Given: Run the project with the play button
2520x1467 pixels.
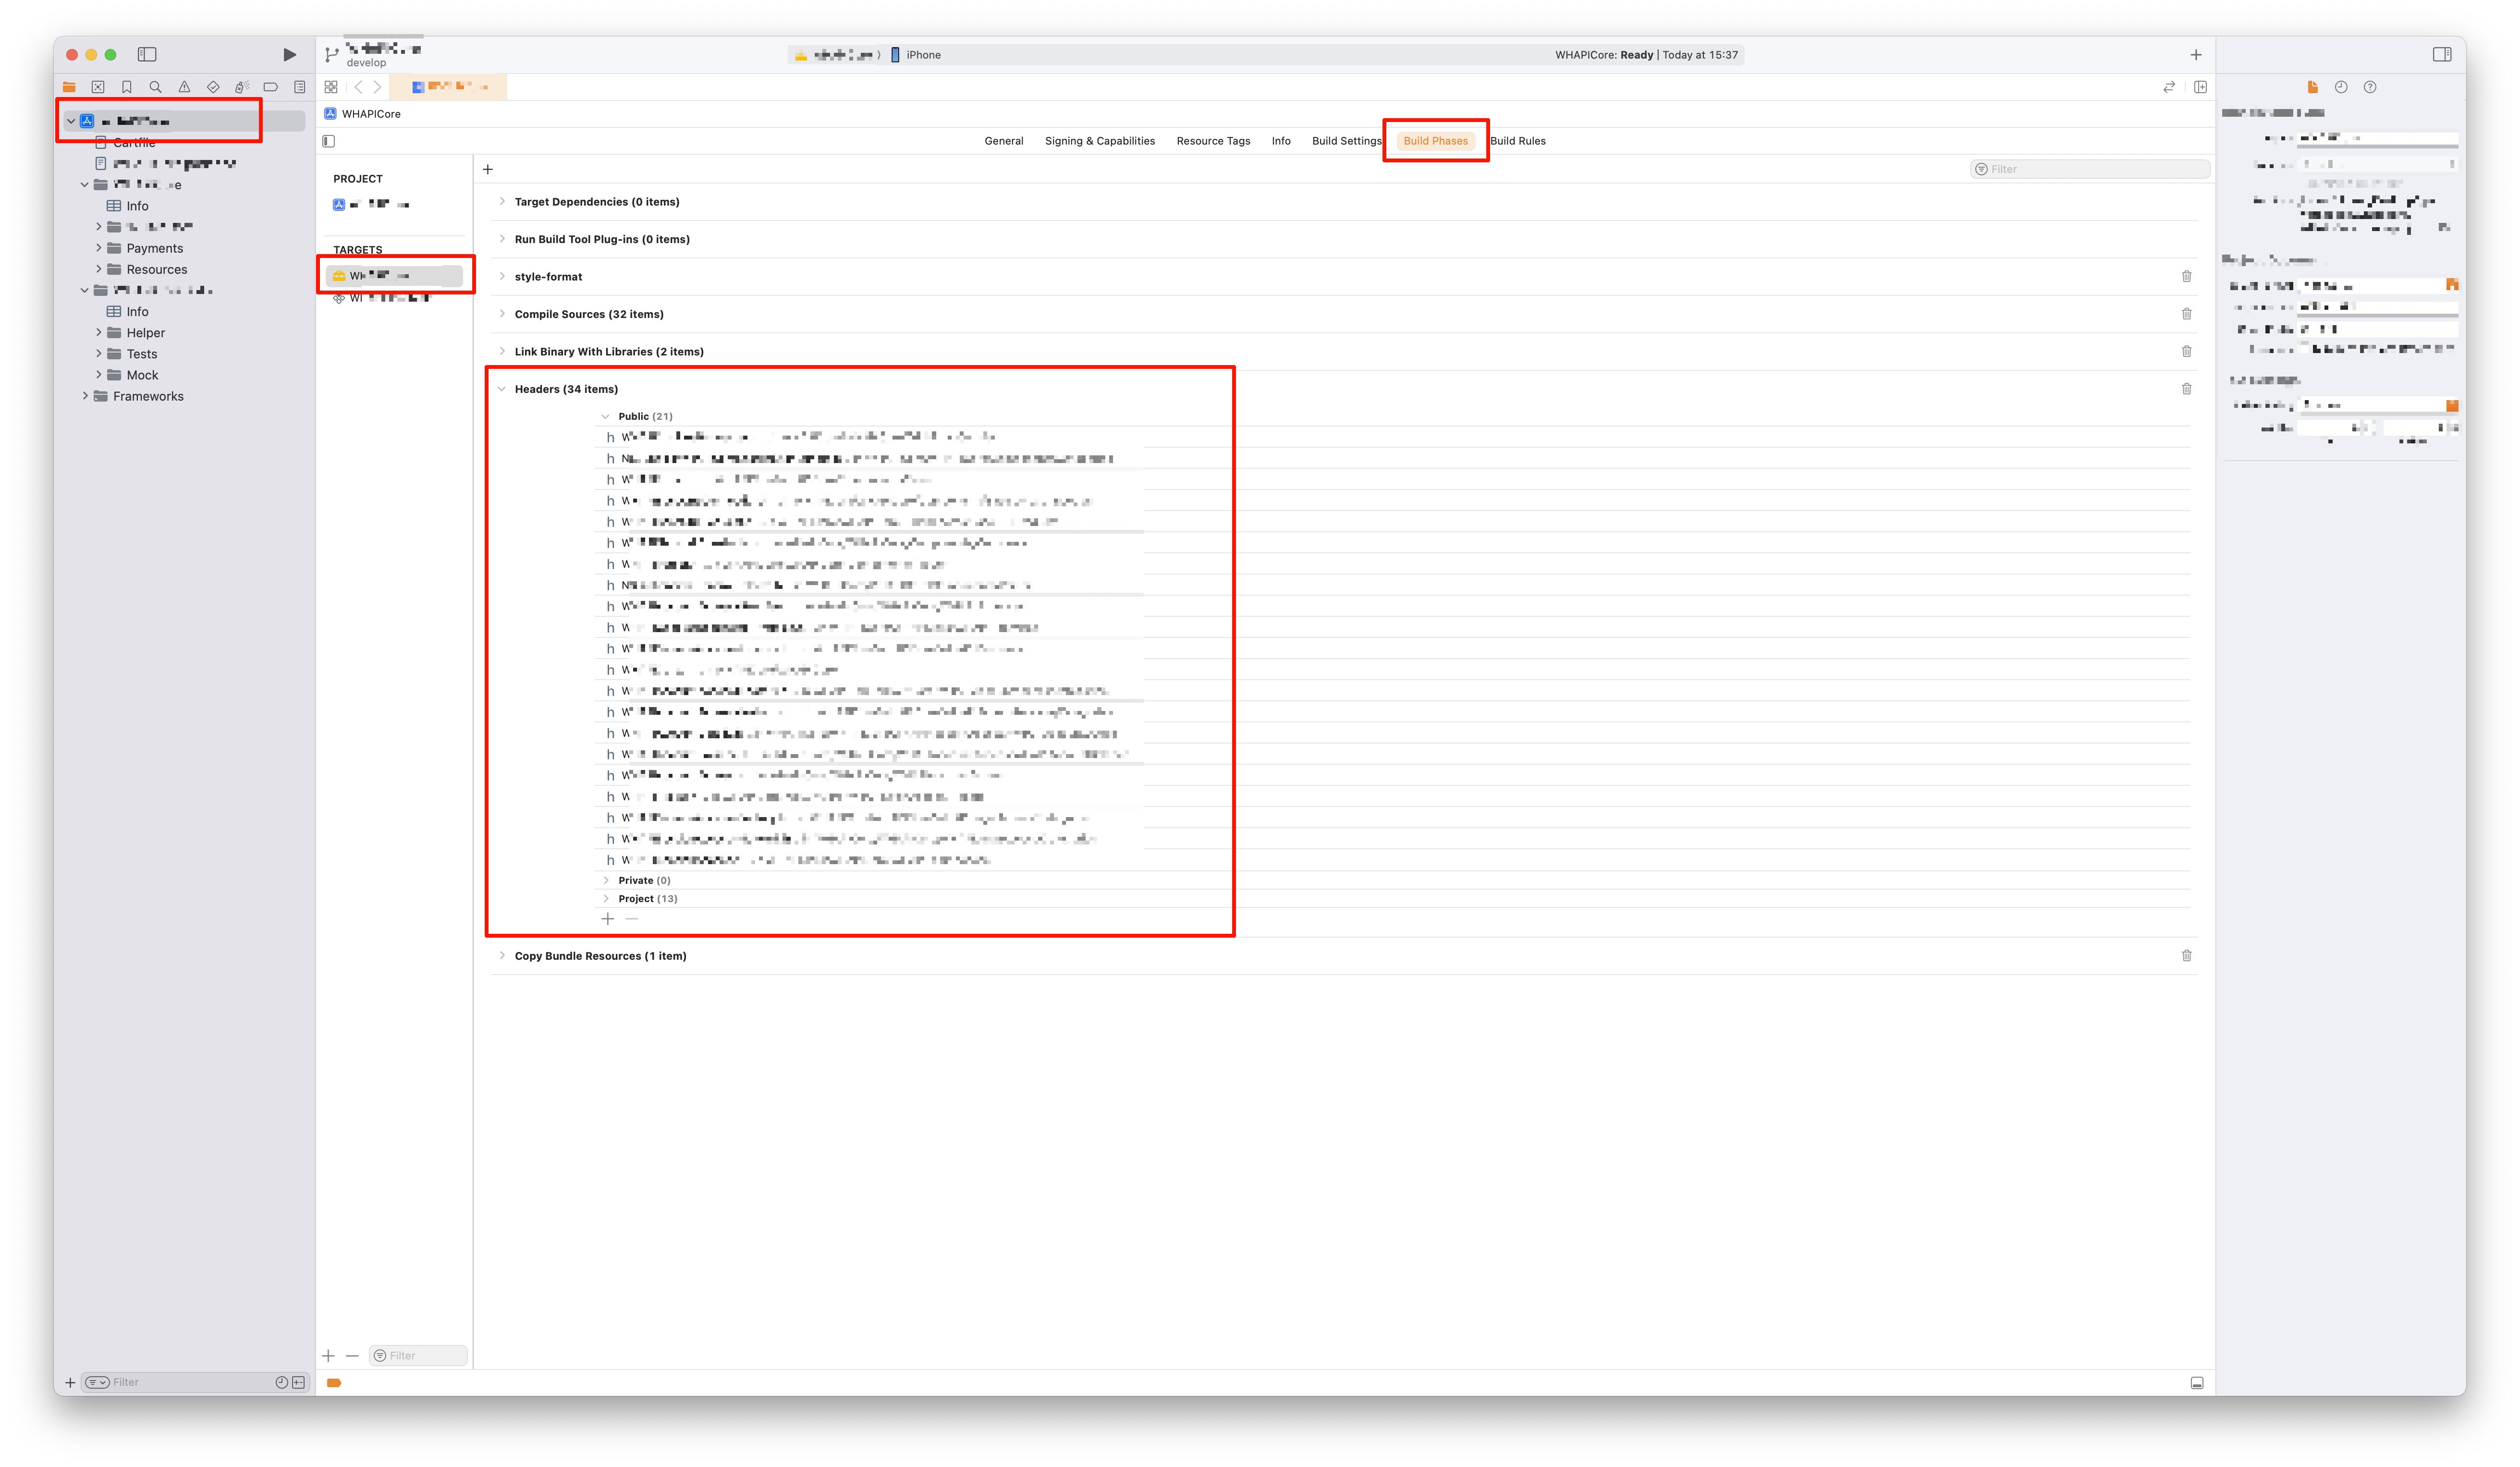Looking at the screenshot, I should coord(289,54).
